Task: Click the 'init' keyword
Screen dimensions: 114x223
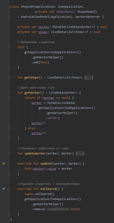Action: coord(21,47)
